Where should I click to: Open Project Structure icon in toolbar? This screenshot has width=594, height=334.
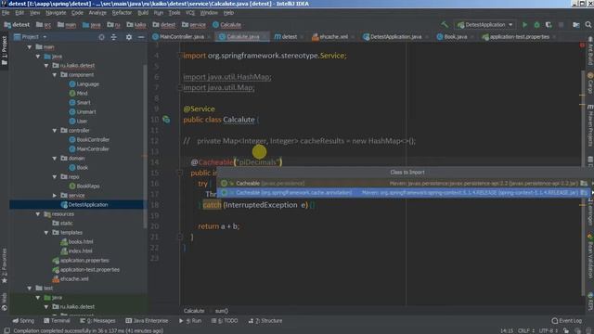[x=576, y=25]
